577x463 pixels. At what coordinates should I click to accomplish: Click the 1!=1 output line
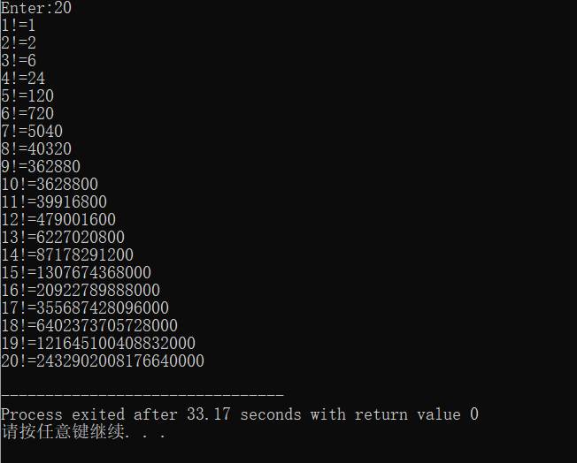coord(19,26)
